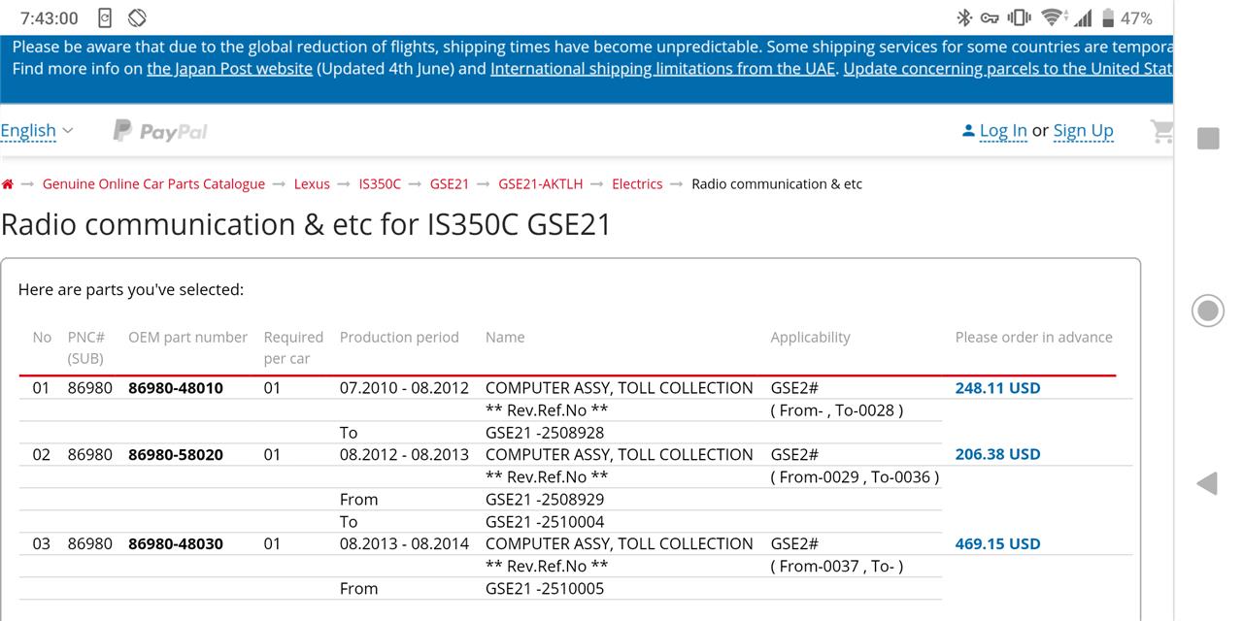Image resolution: width=1243 pixels, height=621 pixels.
Task: Go to Genuine Online Car Parts Catalogue breadcrumb
Action: pos(153,184)
